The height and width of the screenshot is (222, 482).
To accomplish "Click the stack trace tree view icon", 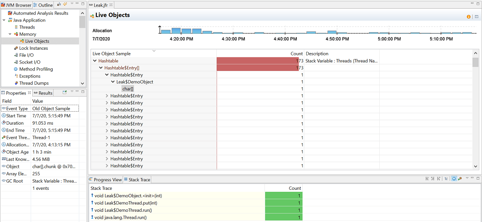I will point(446,178).
